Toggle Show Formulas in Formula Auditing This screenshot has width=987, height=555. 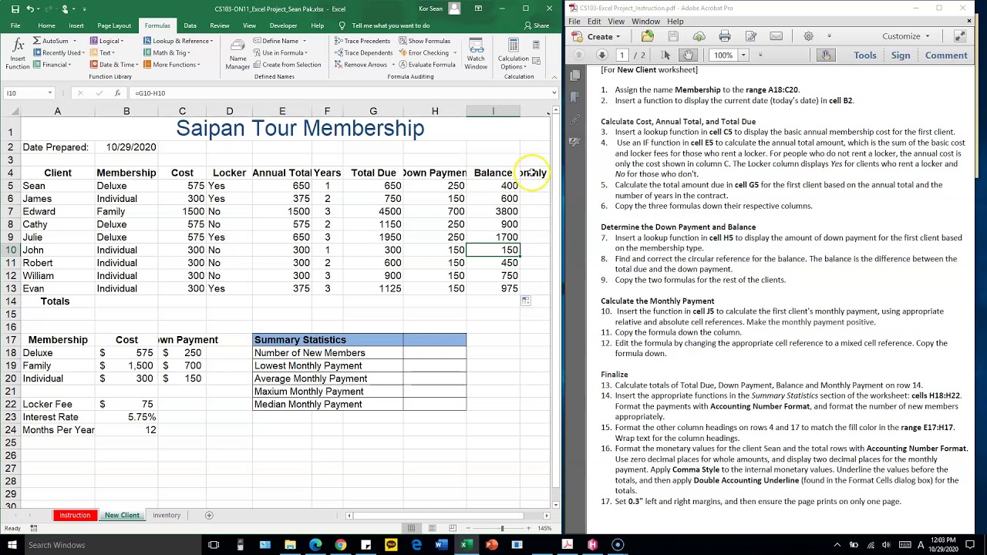coord(425,41)
